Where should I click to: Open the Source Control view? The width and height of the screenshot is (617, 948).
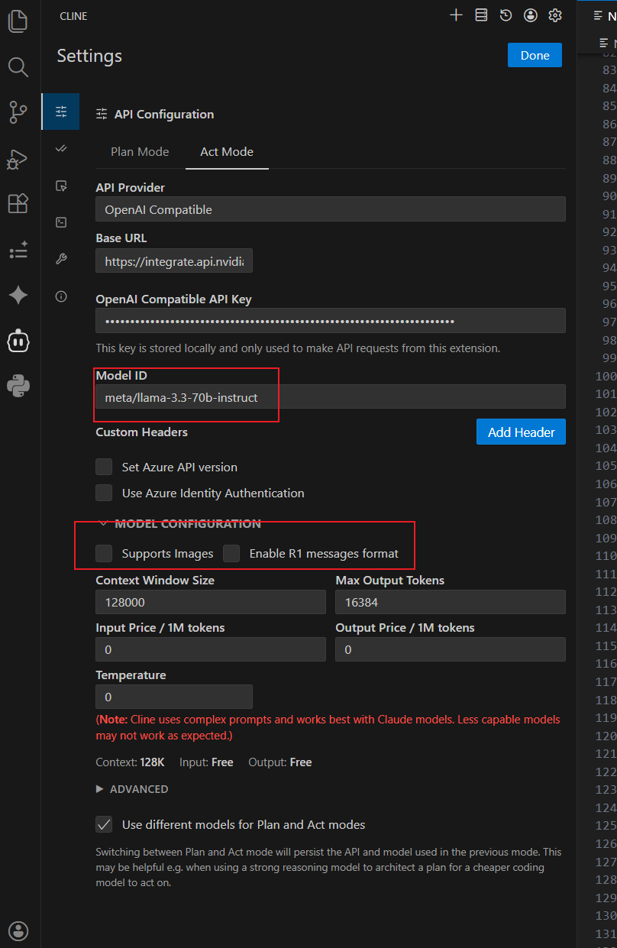pos(18,112)
